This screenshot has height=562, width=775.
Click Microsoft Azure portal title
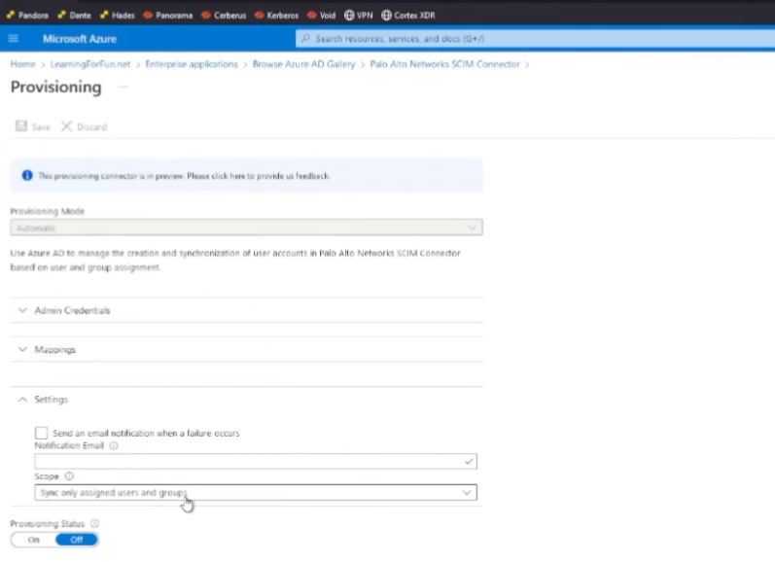tap(80, 39)
